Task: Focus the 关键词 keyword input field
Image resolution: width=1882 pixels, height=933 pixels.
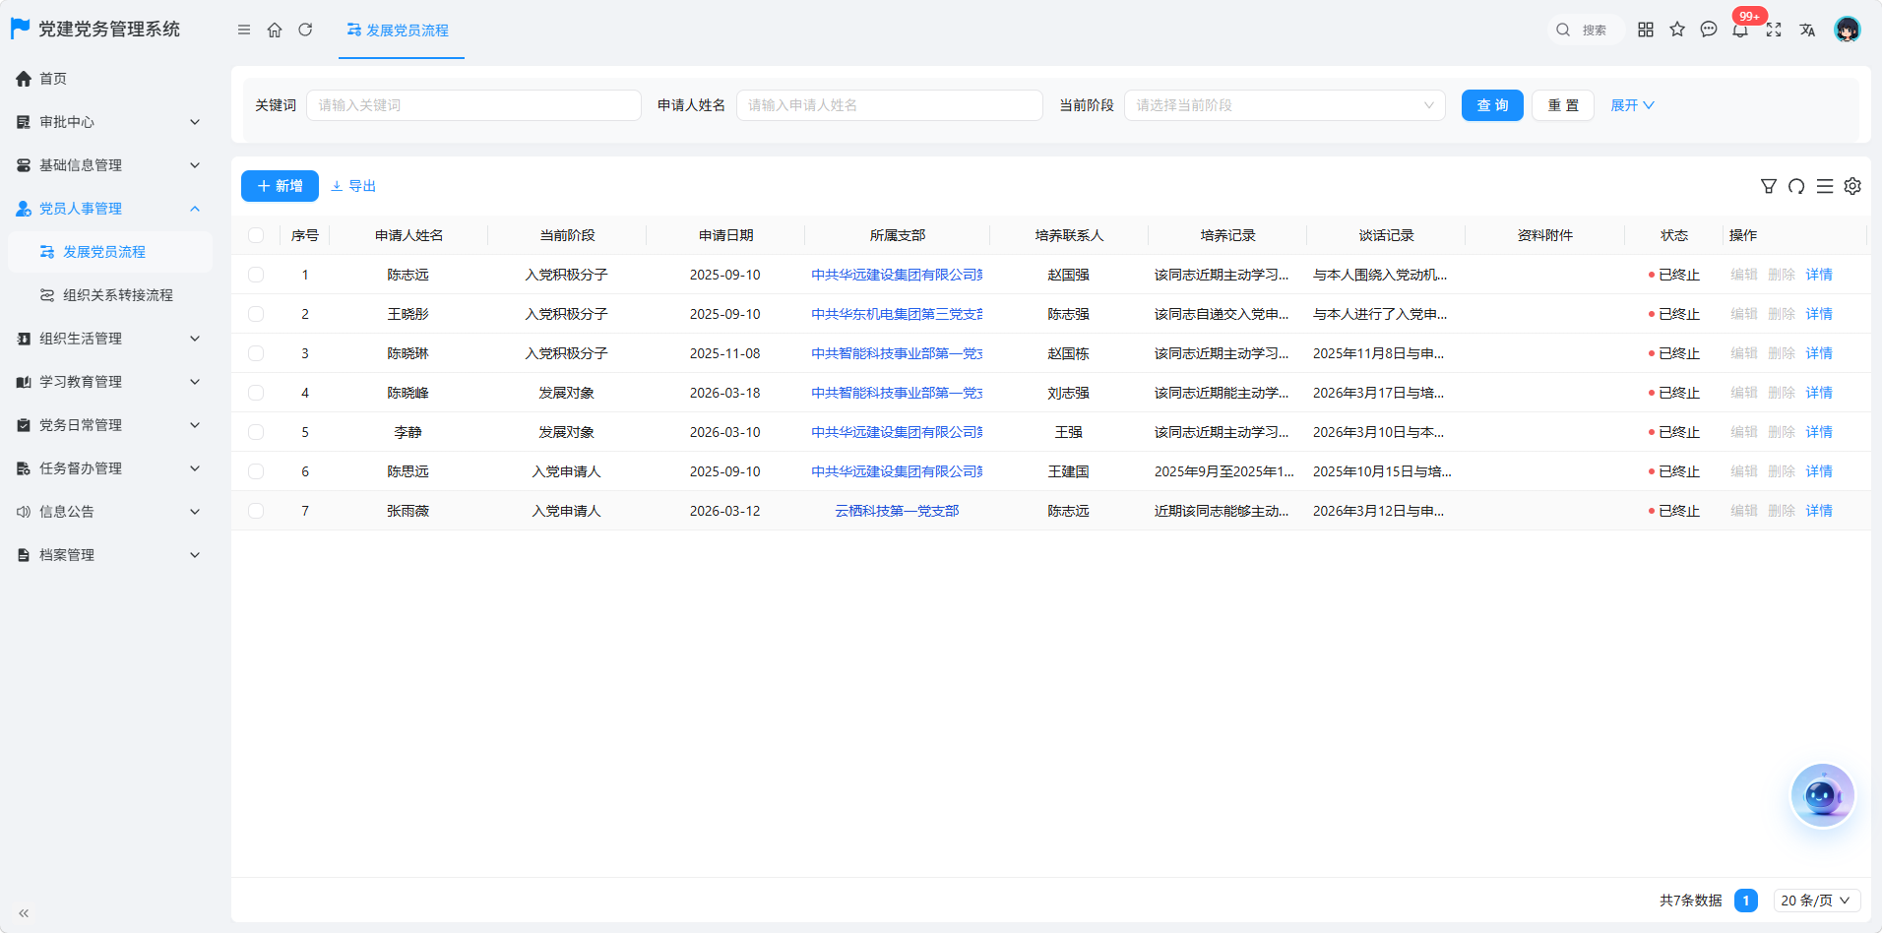Action: pyautogui.click(x=473, y=105)
